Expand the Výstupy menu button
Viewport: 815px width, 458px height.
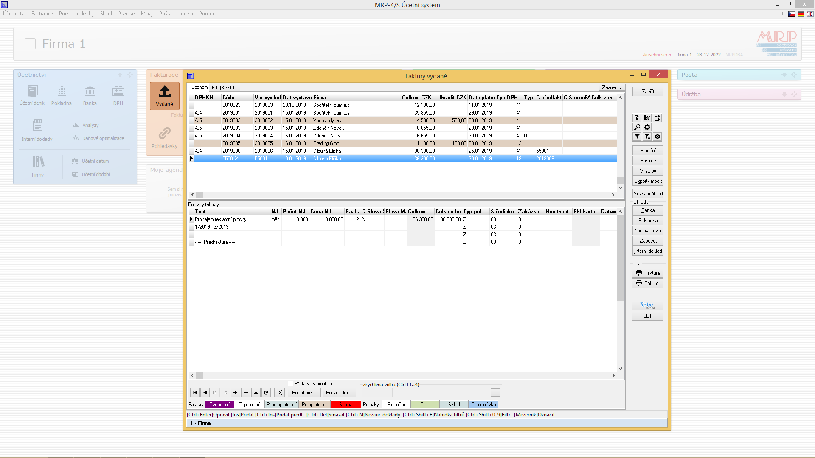point(647,171)
